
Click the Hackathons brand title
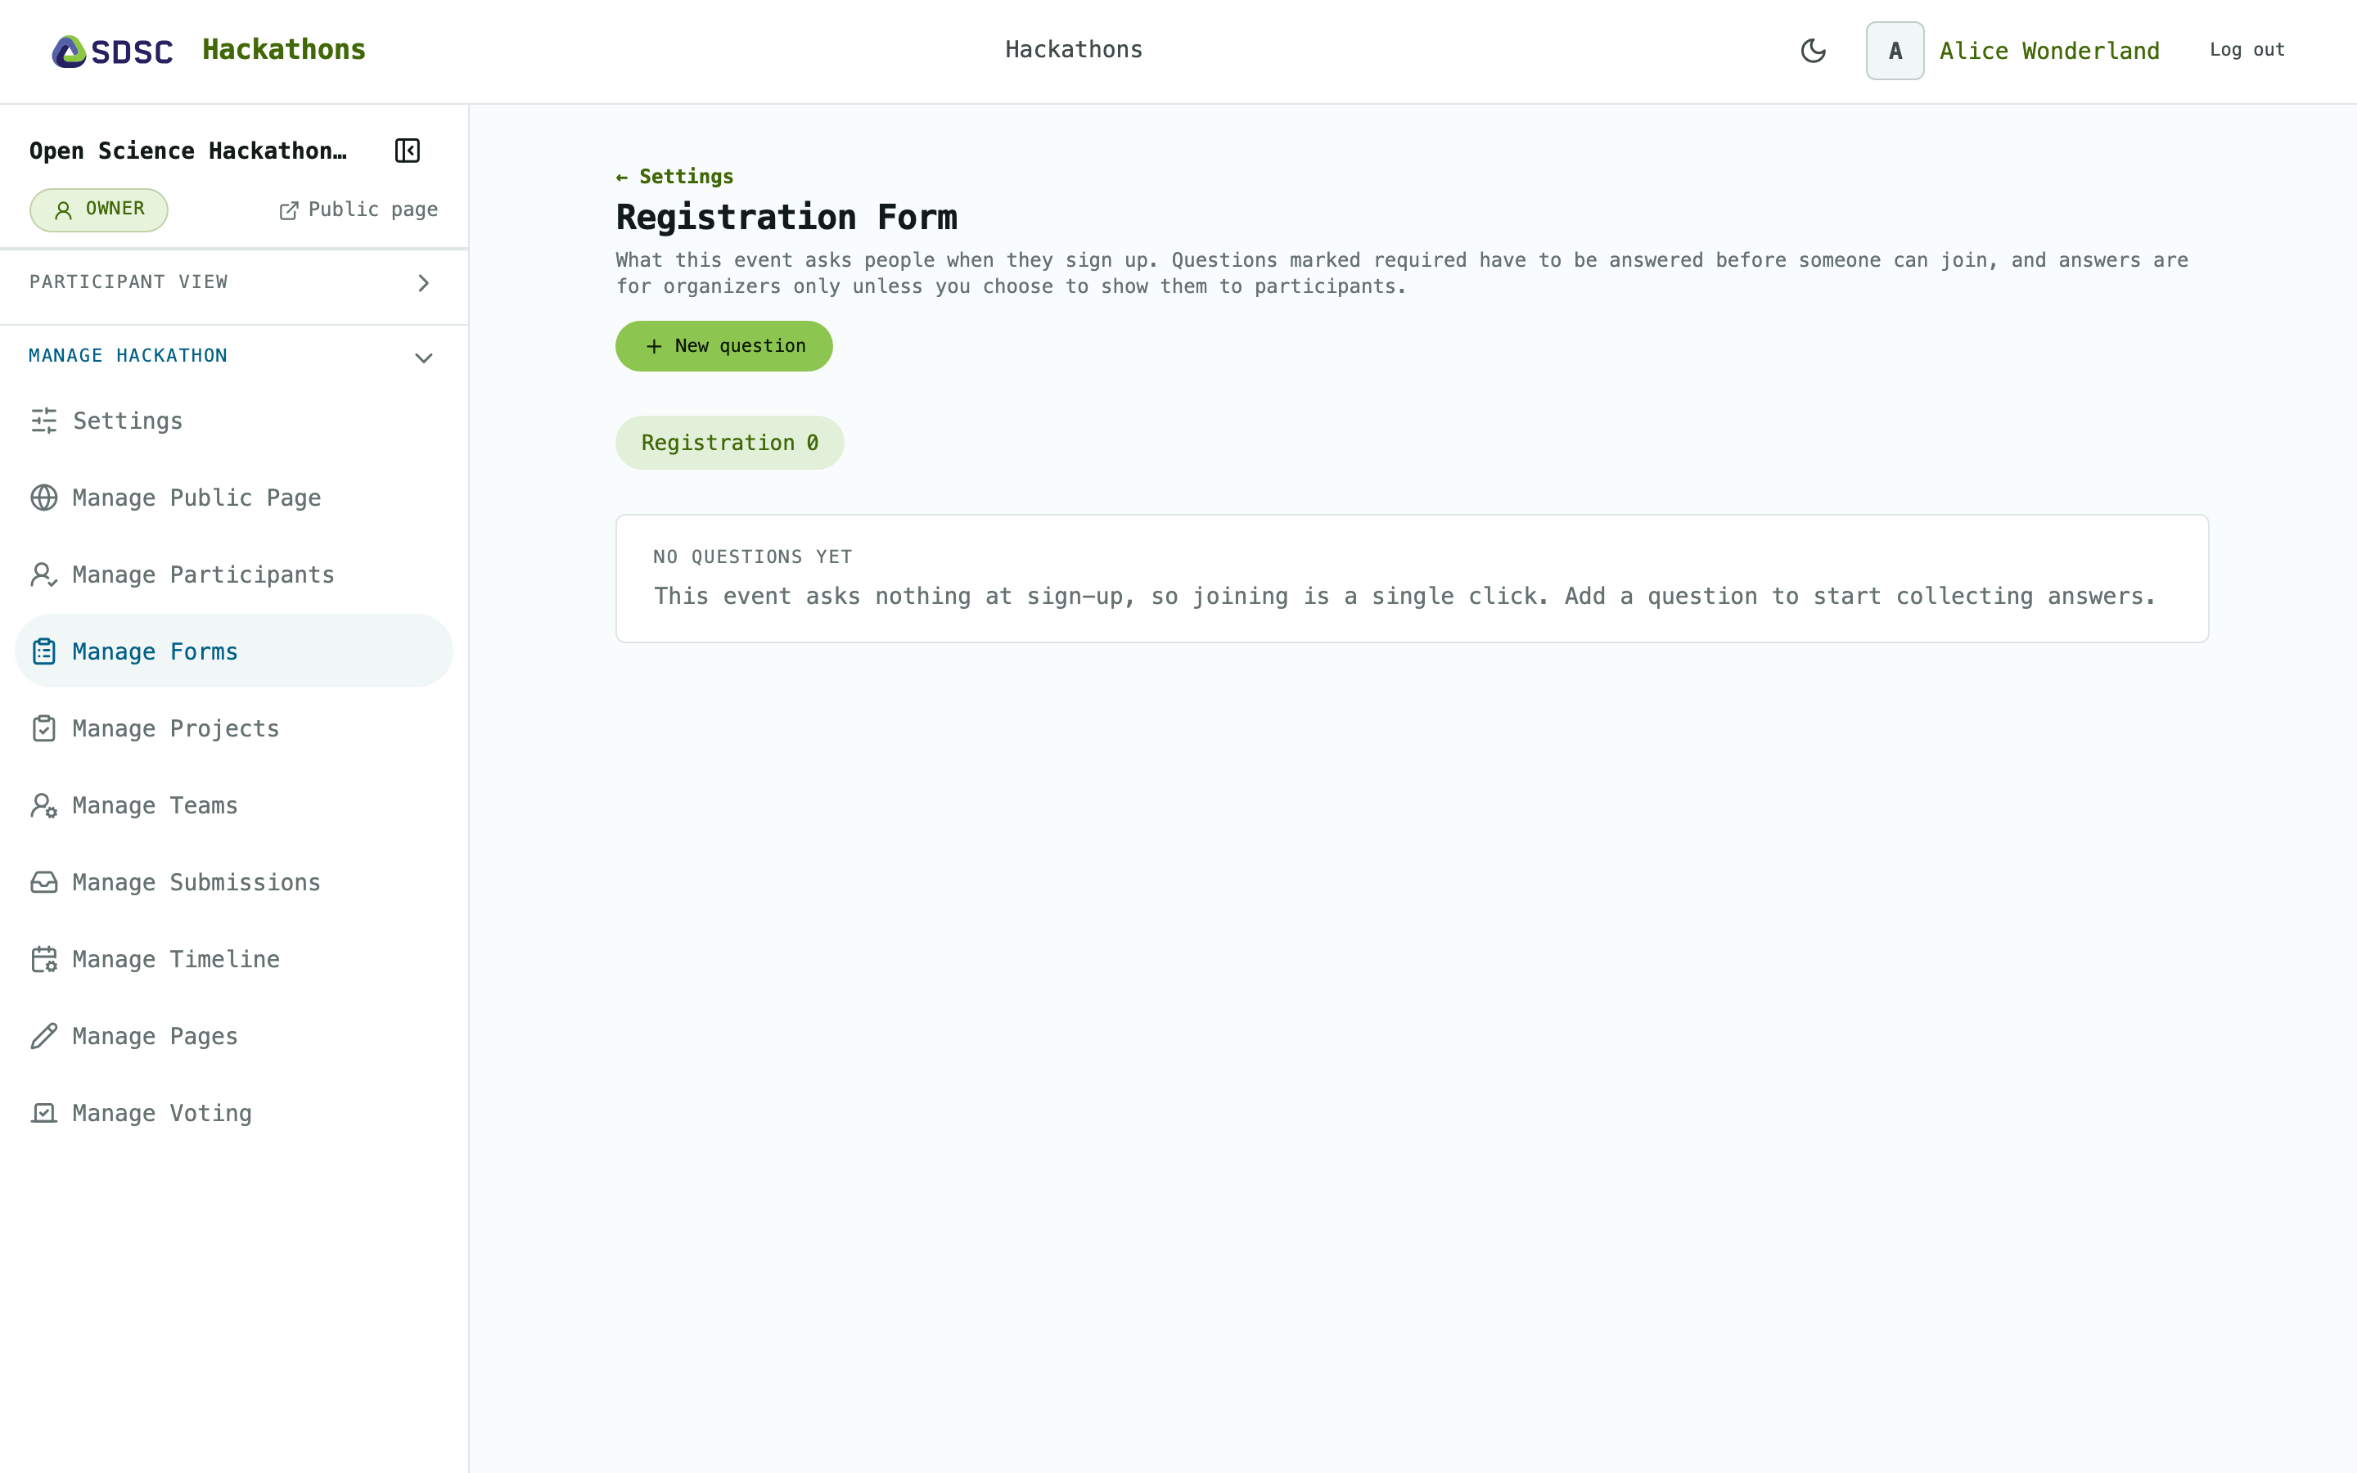click(x=283, y=50)
